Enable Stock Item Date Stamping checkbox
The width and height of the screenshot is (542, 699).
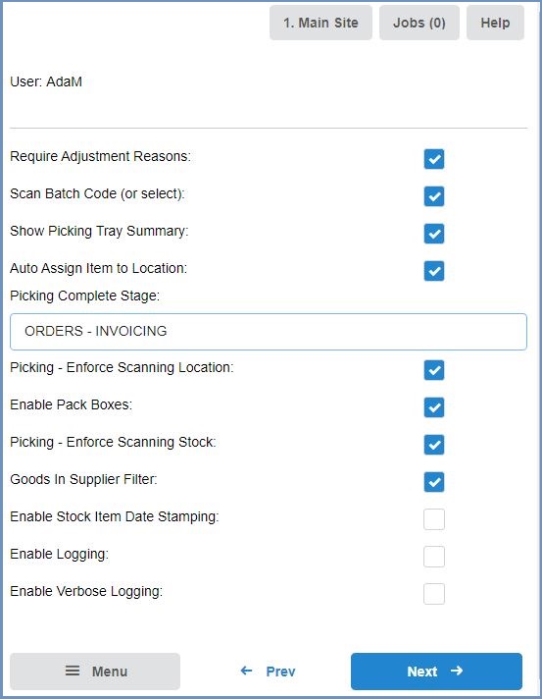click(434, 519)
